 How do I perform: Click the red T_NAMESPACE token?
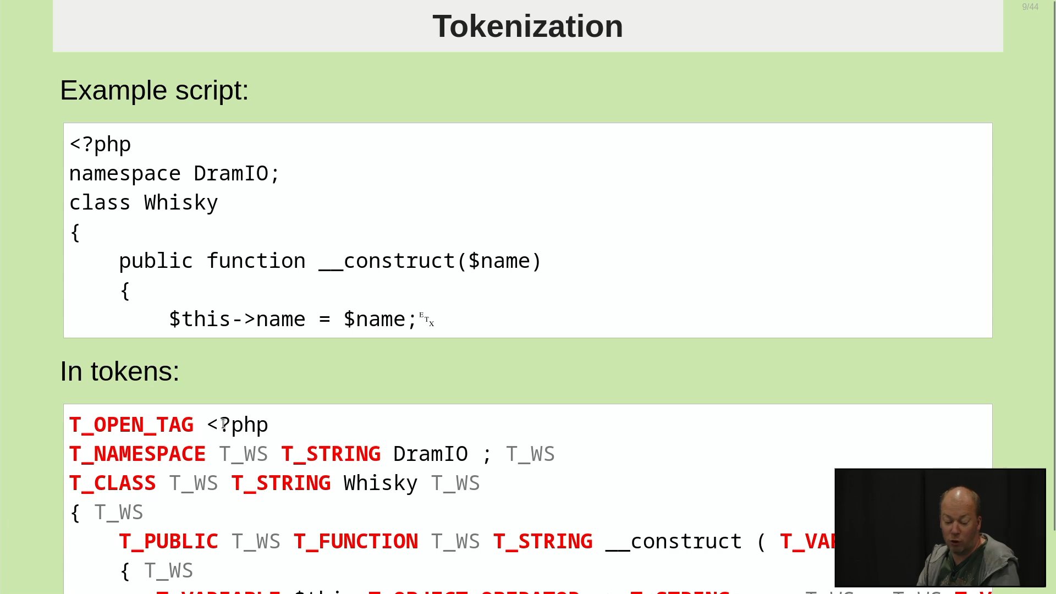click(137, 454)
